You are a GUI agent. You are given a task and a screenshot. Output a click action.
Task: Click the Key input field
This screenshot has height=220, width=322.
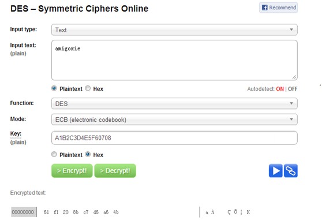174,138
